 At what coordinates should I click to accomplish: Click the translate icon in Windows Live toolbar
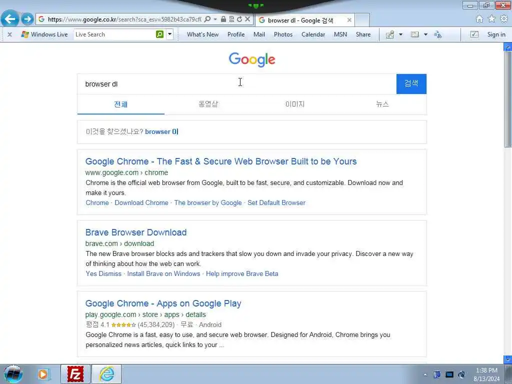438,34
